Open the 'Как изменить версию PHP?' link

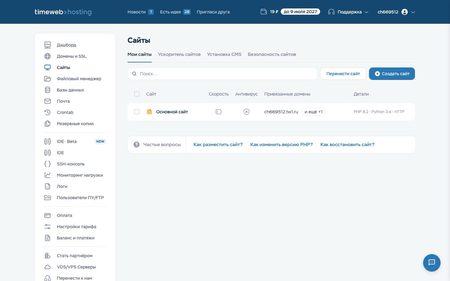(x=282, y=145)
